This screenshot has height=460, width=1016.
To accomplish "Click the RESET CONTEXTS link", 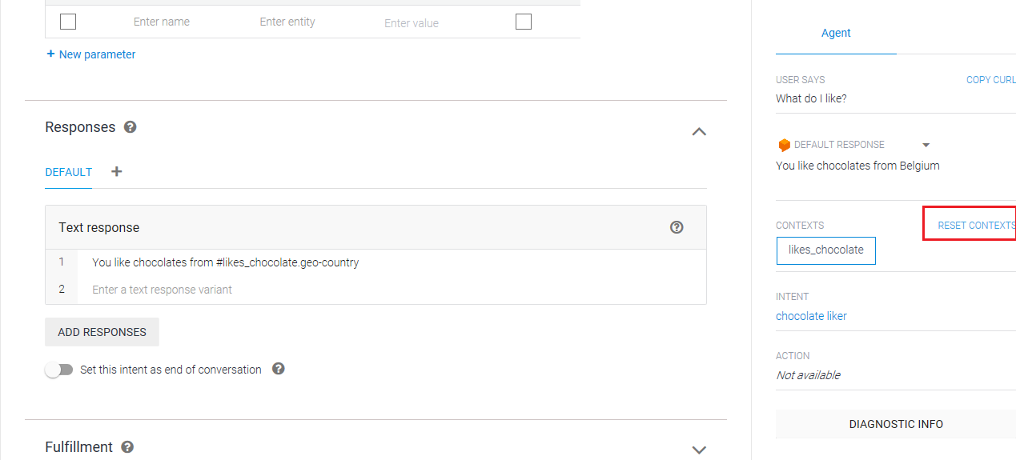I will (x=976, y=226).
